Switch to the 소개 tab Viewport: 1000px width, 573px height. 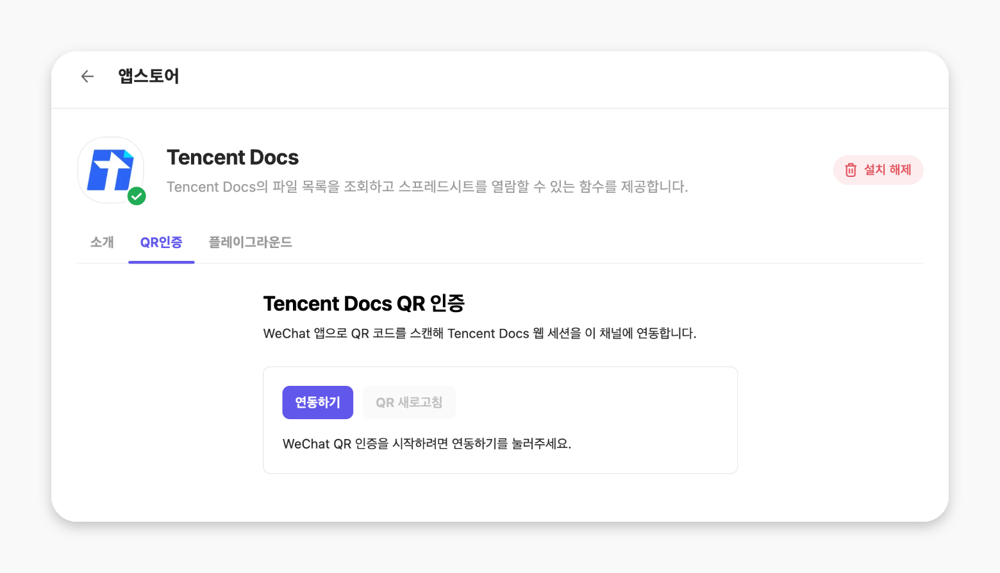click(102, 242)
